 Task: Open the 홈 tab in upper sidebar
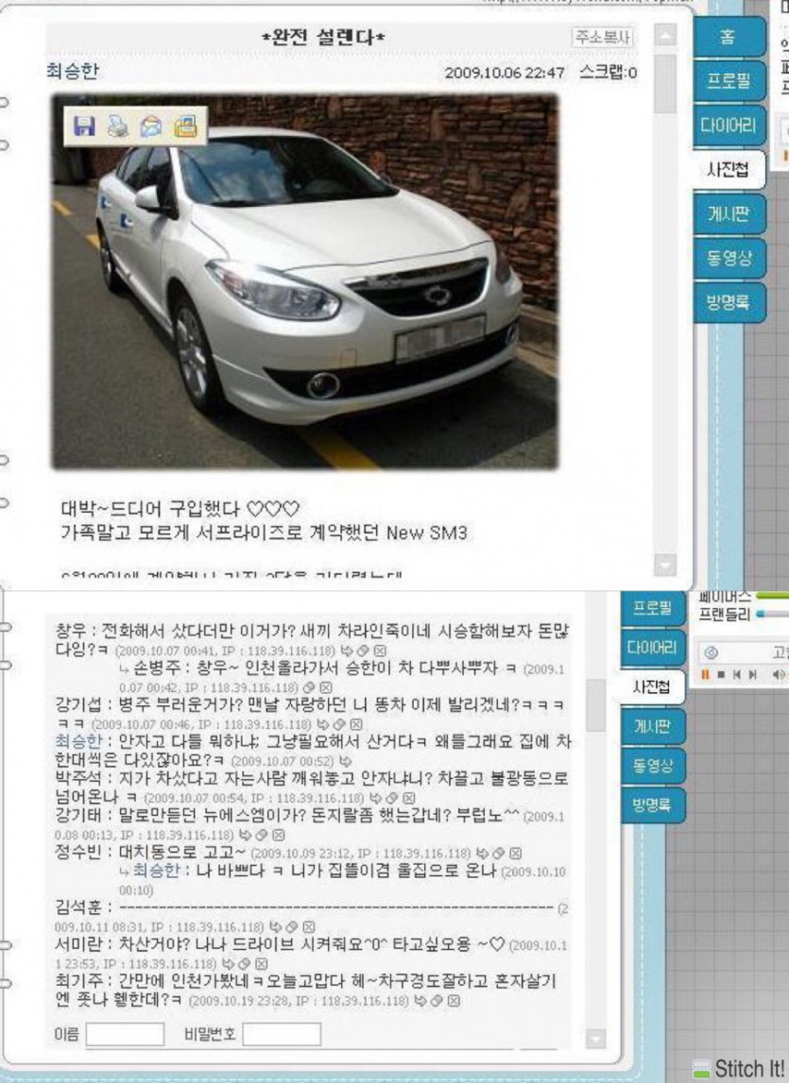728,38
